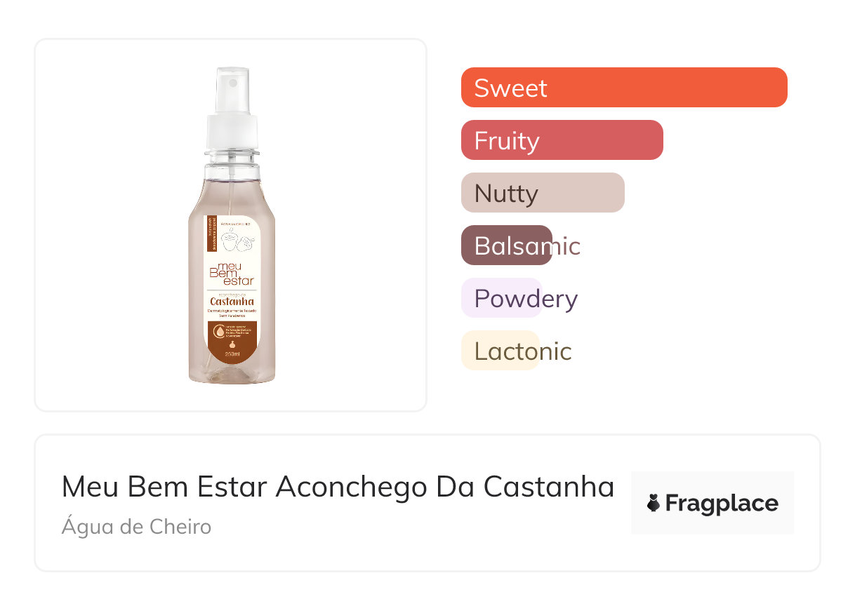Choose the Balsamic accord bar

click(507, 245)
